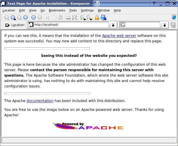Clear the location bar with X icon
Image resolution: width=178 pixels, height=146 pixels.
(7, 25)
